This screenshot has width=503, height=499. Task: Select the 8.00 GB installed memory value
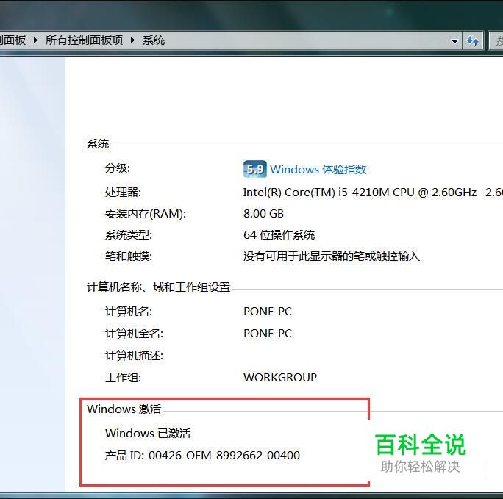click(x=263, y=213)
